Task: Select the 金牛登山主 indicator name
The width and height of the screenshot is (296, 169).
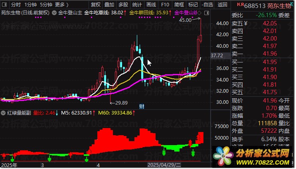Action: (x=70, y=13)
